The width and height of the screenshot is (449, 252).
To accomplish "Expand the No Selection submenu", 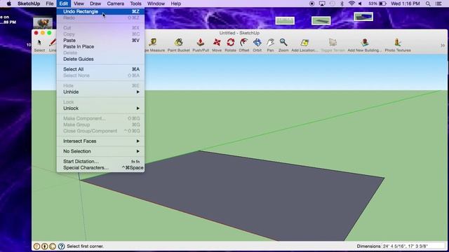I will pyautogui.click(x=100, y=151).
